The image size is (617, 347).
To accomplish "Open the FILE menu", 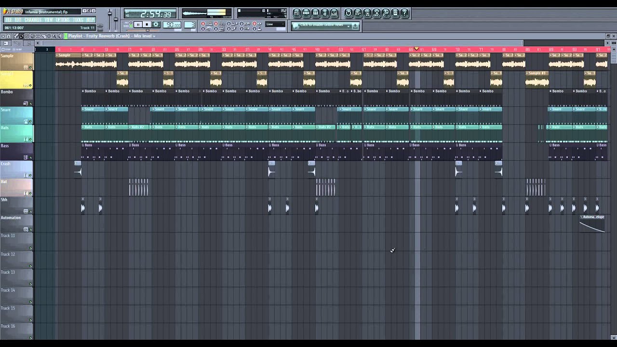I will [x=9, y=20].
